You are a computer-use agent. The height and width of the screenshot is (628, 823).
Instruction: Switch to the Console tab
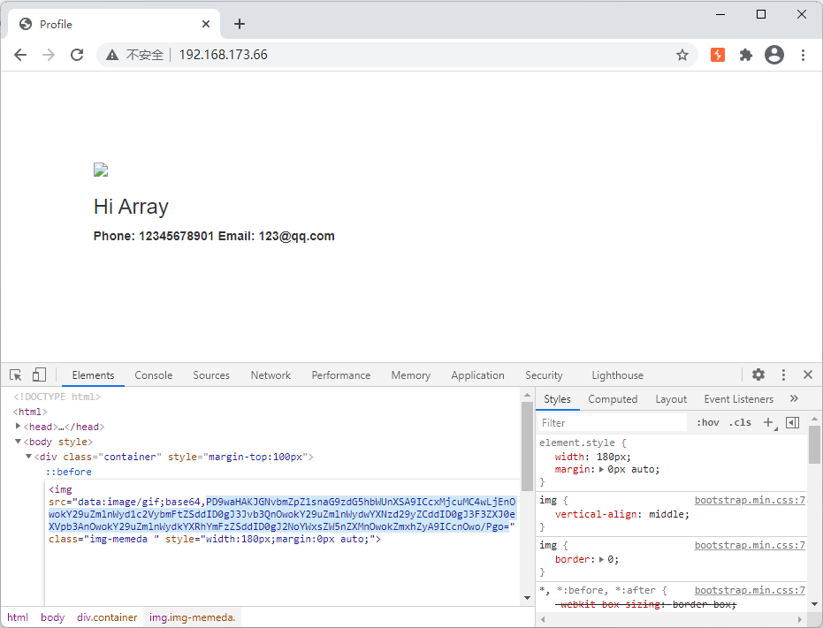(153, 375)
